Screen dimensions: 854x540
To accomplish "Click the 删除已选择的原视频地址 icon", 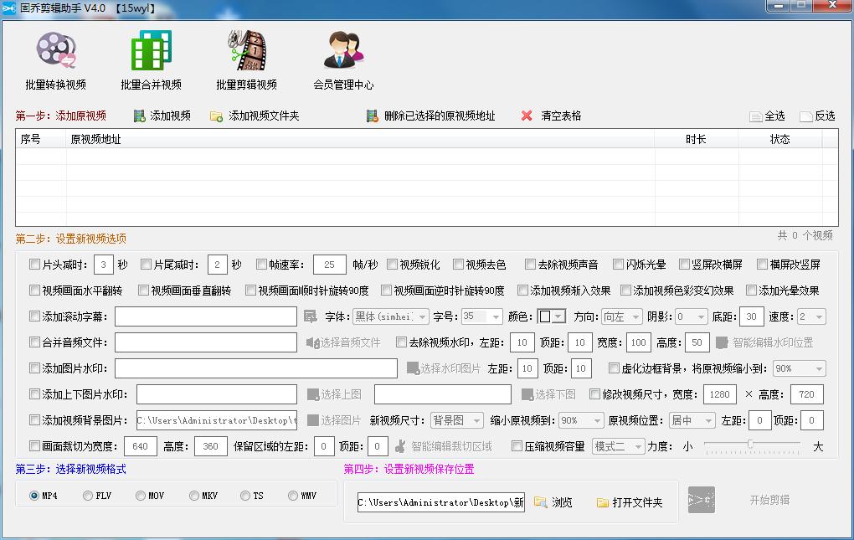I will point(371,116).
